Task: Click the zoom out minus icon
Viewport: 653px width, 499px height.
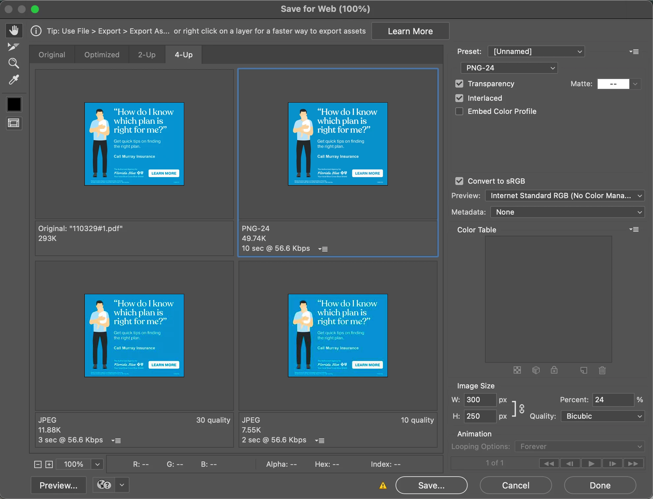Action: click(38, 464)
